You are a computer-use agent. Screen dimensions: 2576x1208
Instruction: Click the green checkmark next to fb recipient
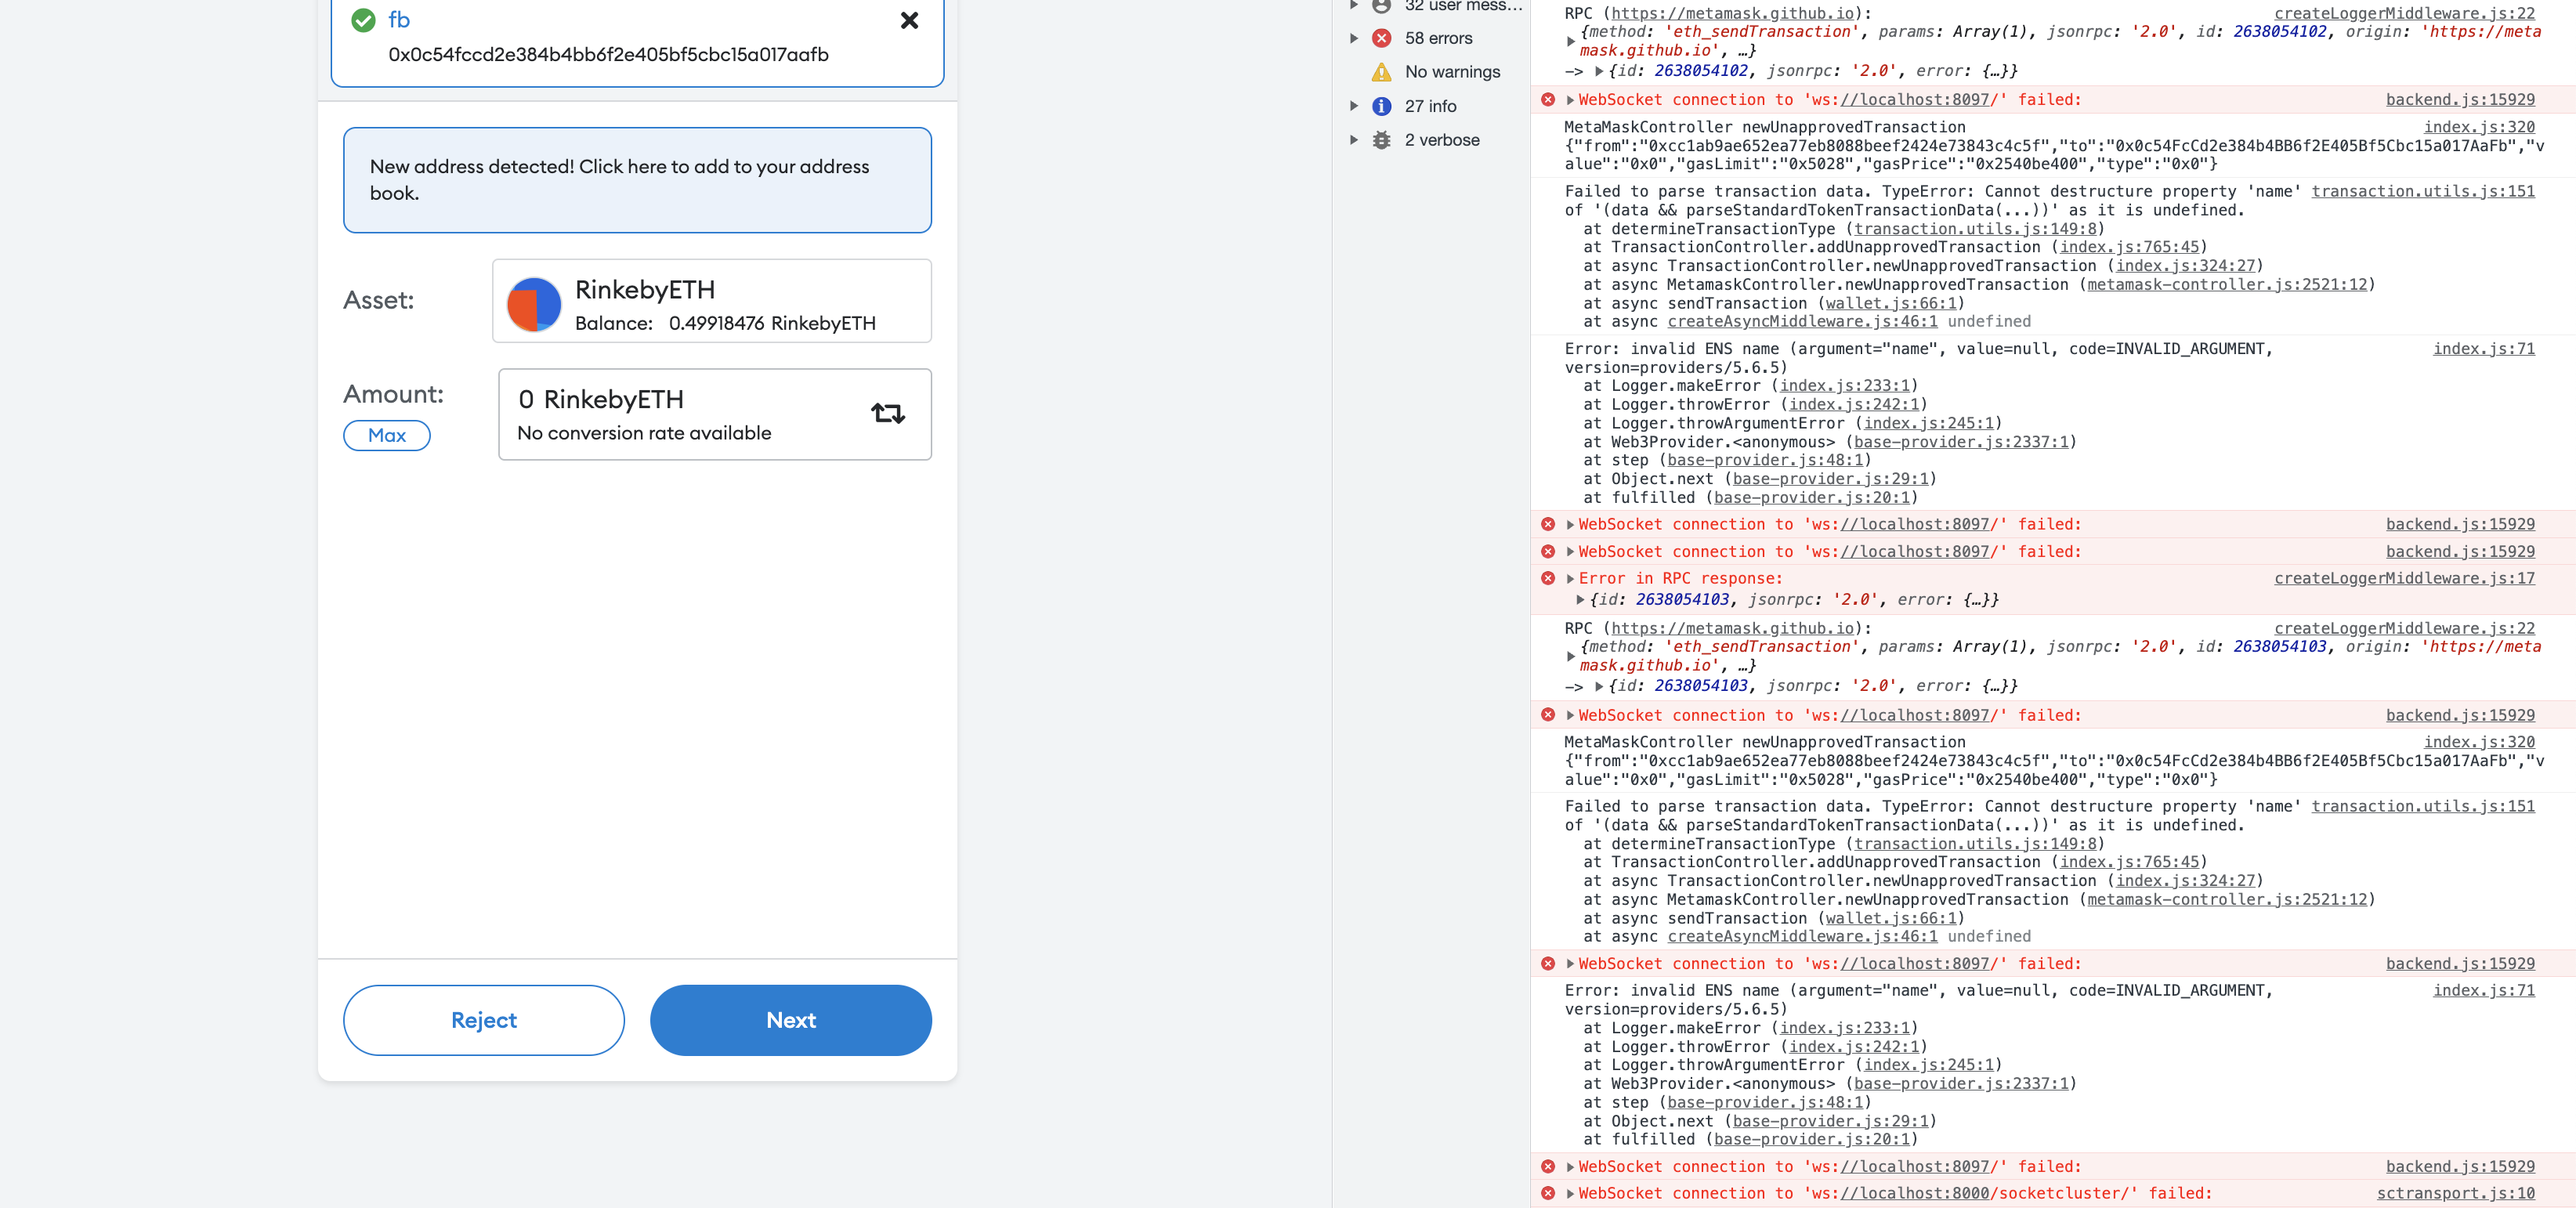tap(363, 19)
